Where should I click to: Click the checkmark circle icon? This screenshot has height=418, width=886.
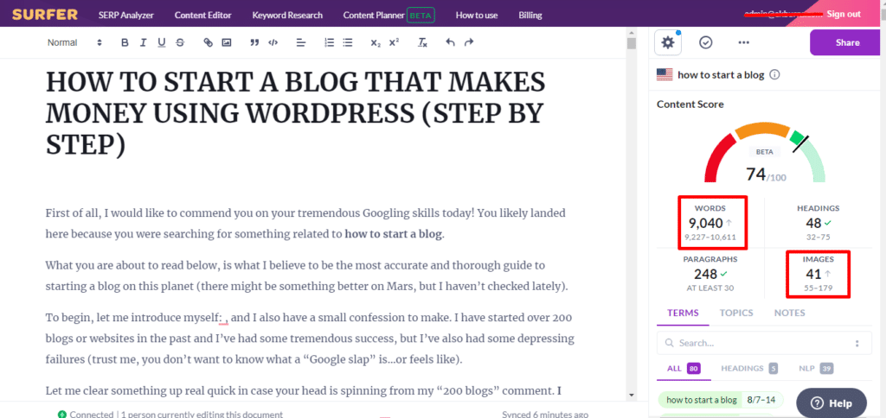(705, 42)
